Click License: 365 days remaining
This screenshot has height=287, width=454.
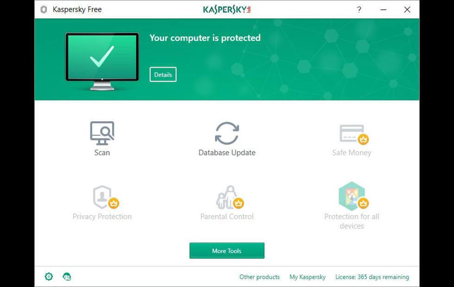pos(372,277)
